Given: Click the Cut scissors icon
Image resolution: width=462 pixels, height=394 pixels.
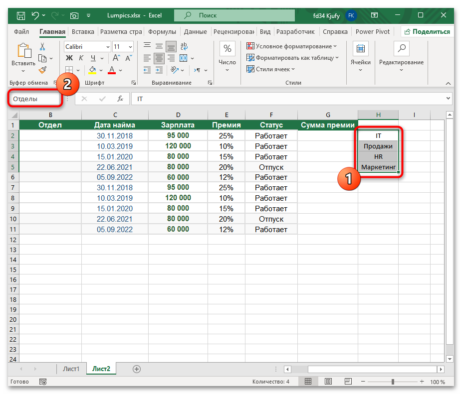Looking at the screenshot, I should click(42, 46).
